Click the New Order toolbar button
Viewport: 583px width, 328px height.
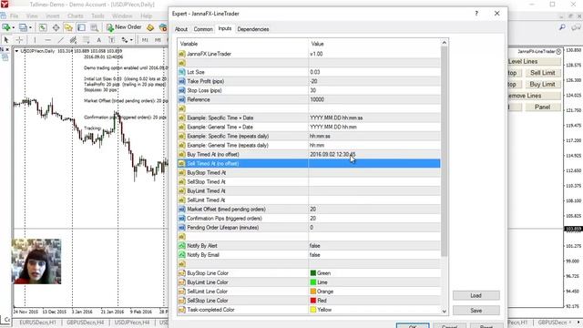coord(124,27)
